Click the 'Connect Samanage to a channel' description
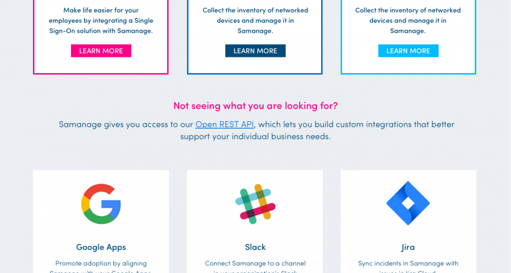 click(255, 263)
